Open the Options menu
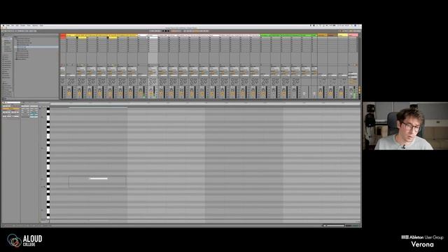The width and height of the screenshot is (448, 252). tap(35, 26)
